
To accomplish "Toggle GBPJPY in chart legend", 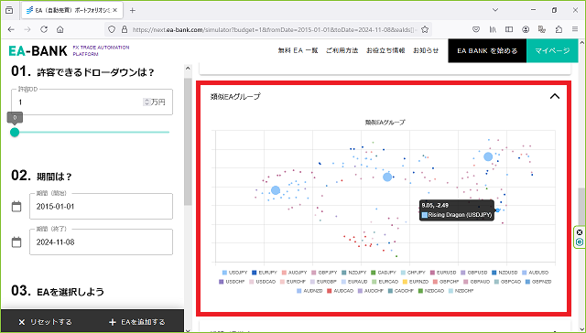I will coord(324,273).
